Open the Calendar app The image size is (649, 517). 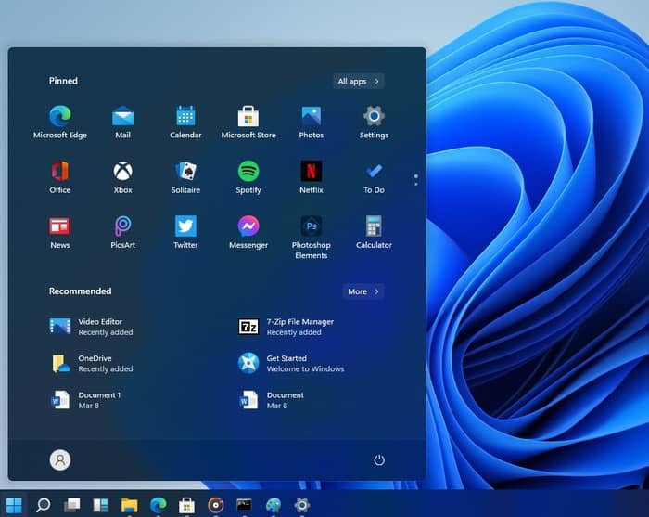(185, 117)
